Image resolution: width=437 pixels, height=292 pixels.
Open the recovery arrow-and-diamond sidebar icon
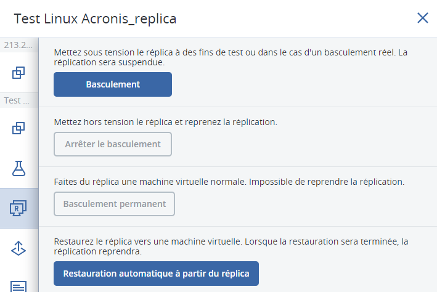18,248
